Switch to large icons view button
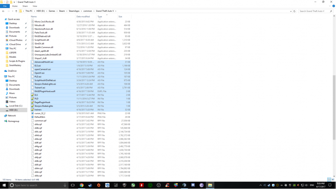336x189 pixels. point(333,180)
